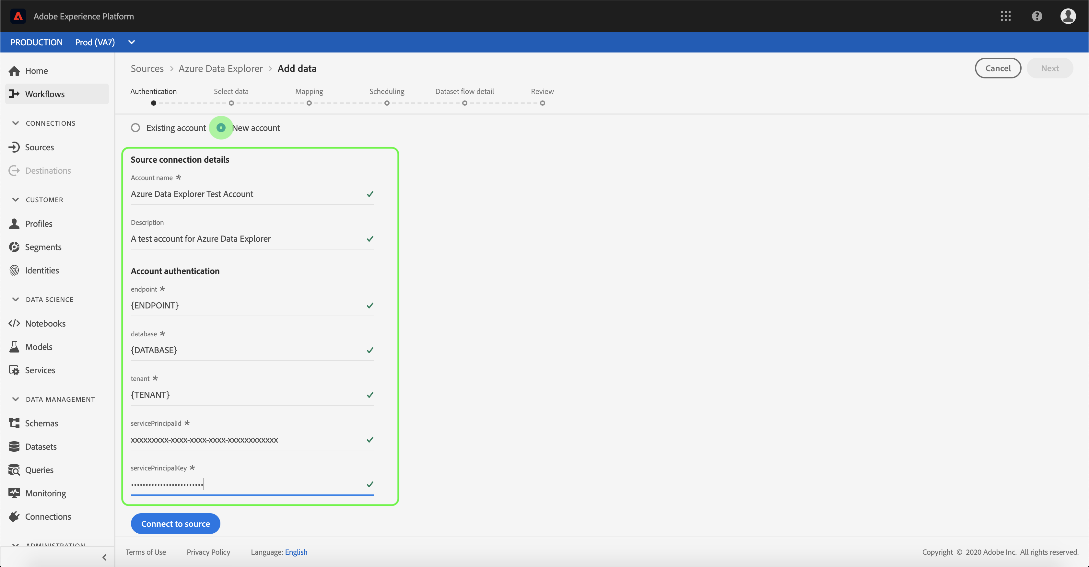The image size is (1089, 567).
Task: Open Monitoring in the sidebar
Action: (45, 493)
